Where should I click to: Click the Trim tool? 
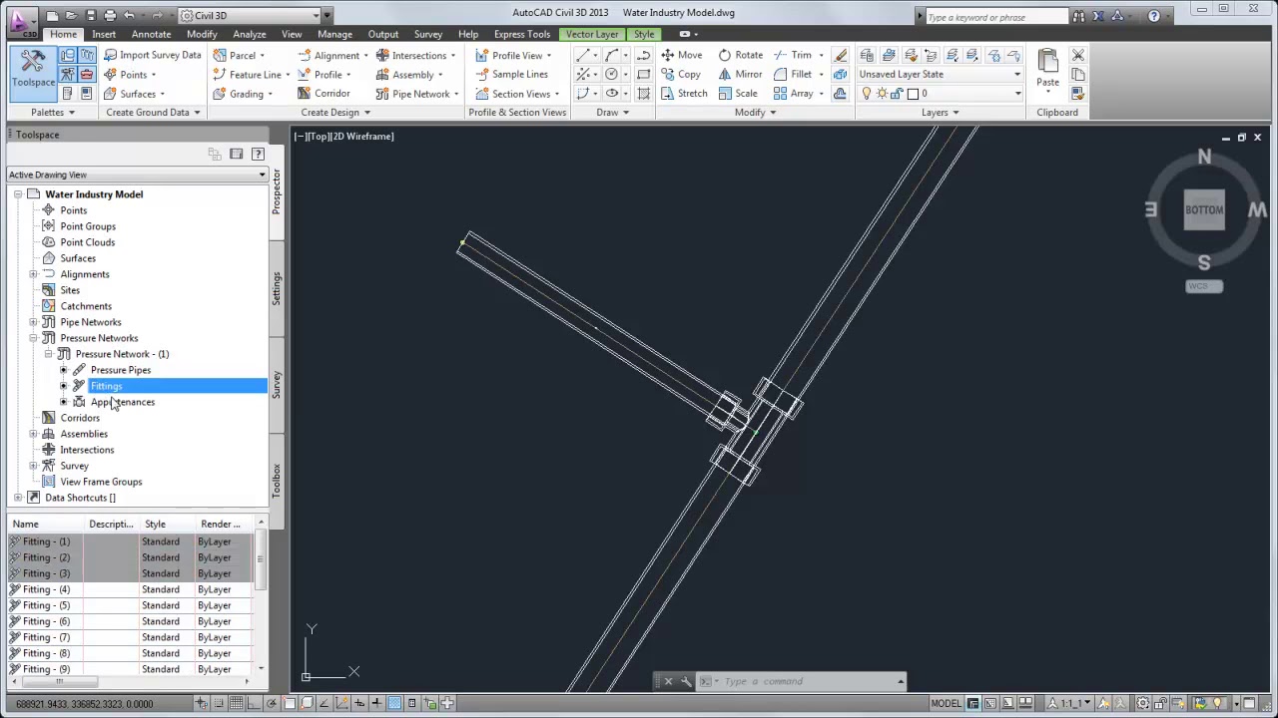792,55
